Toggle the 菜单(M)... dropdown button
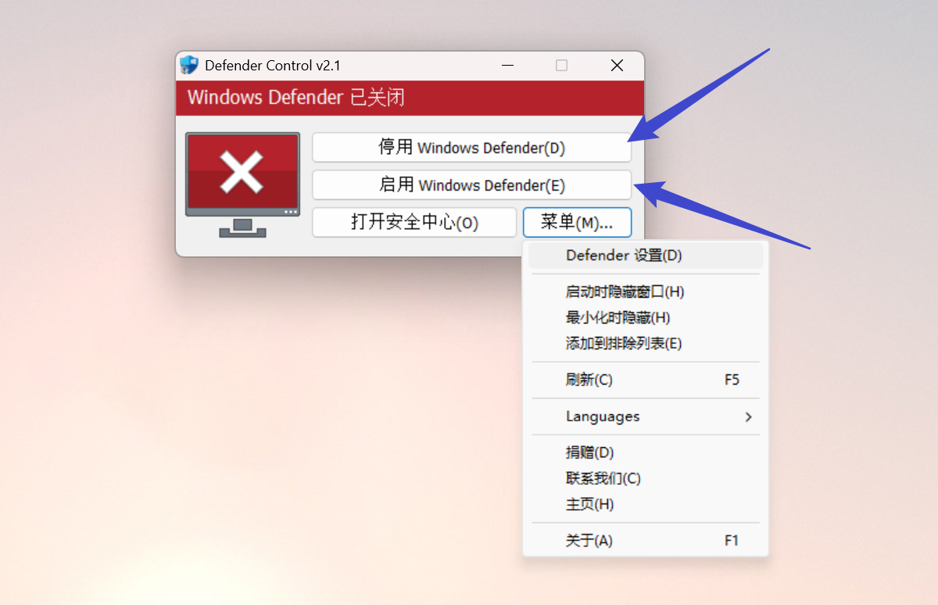 pos(577,222)
